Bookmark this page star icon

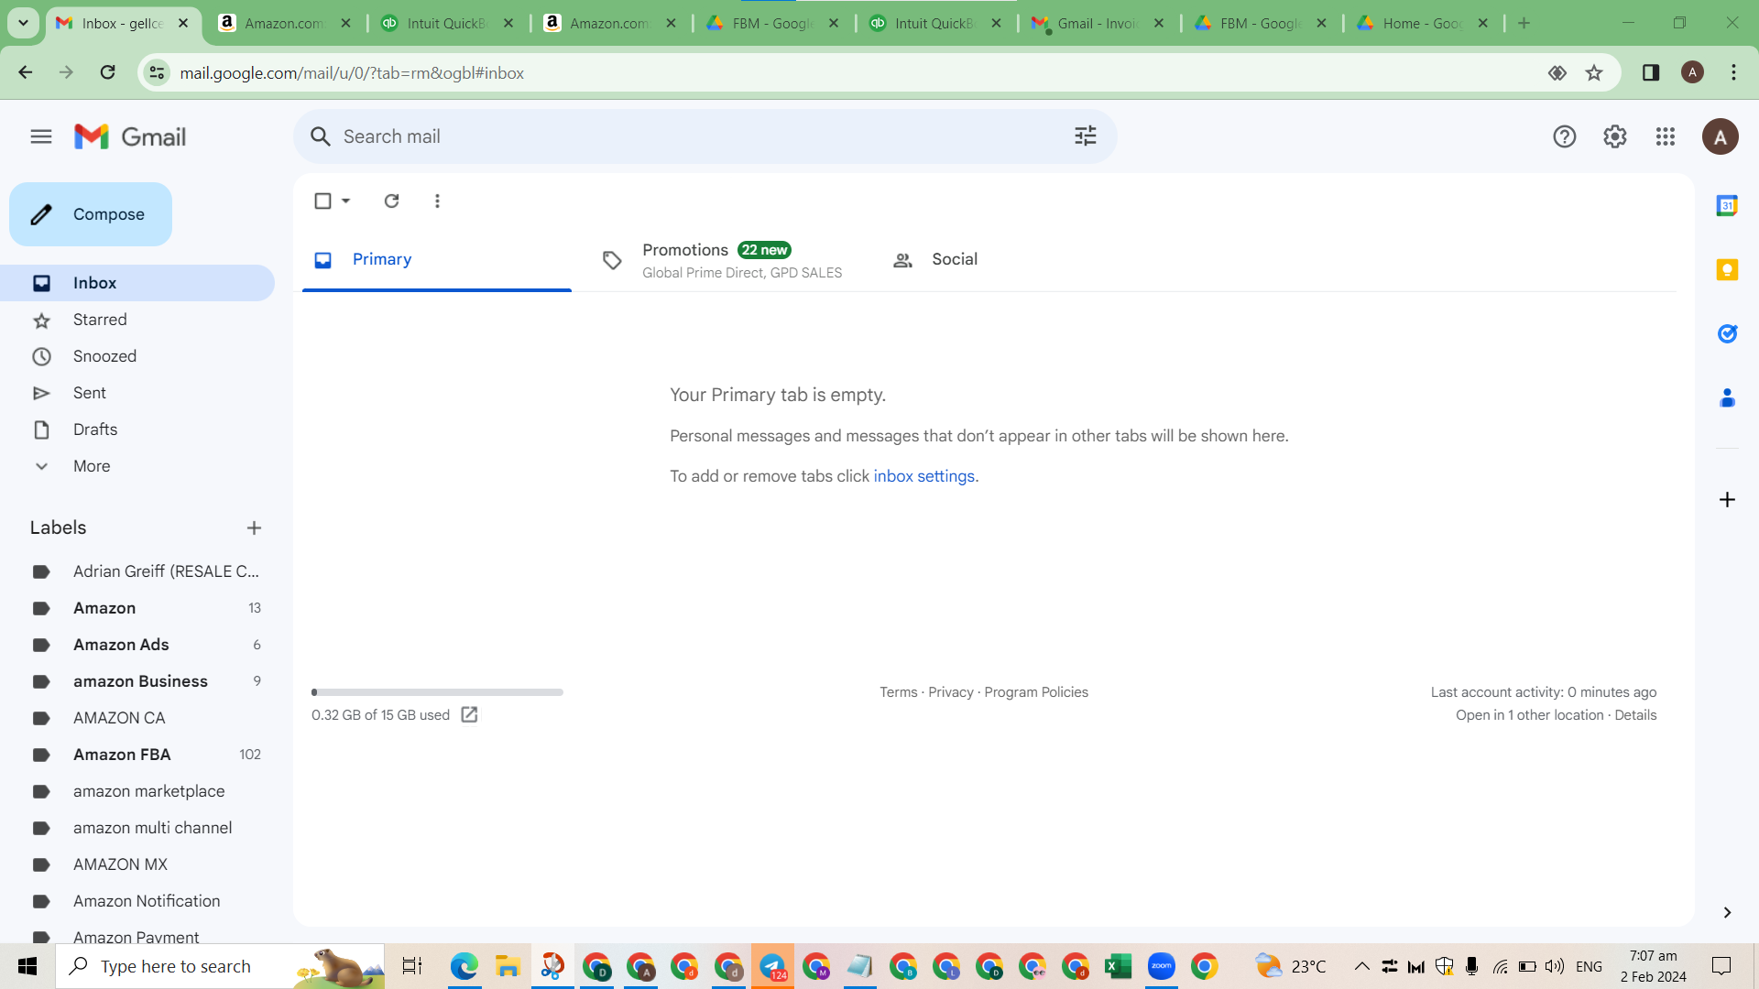[x=1594, y=72]
